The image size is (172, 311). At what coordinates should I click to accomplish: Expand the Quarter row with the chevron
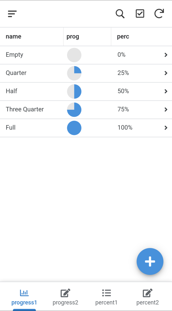pos(166,73)
